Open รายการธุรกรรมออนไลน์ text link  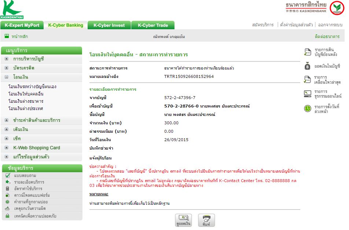[x=328, y=94]
